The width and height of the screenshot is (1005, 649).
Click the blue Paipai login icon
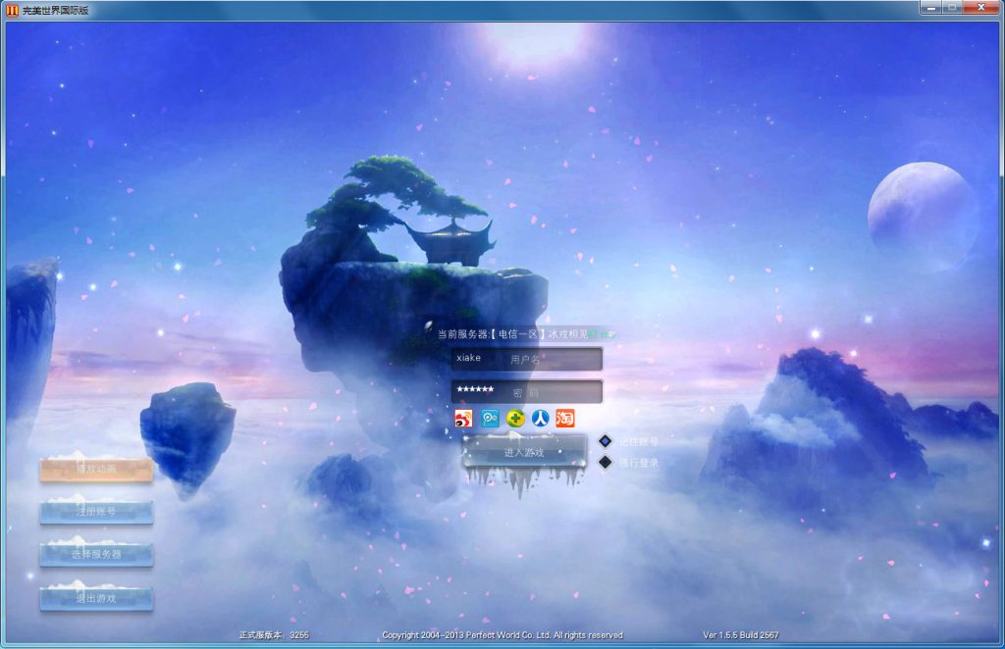[490, 418]
